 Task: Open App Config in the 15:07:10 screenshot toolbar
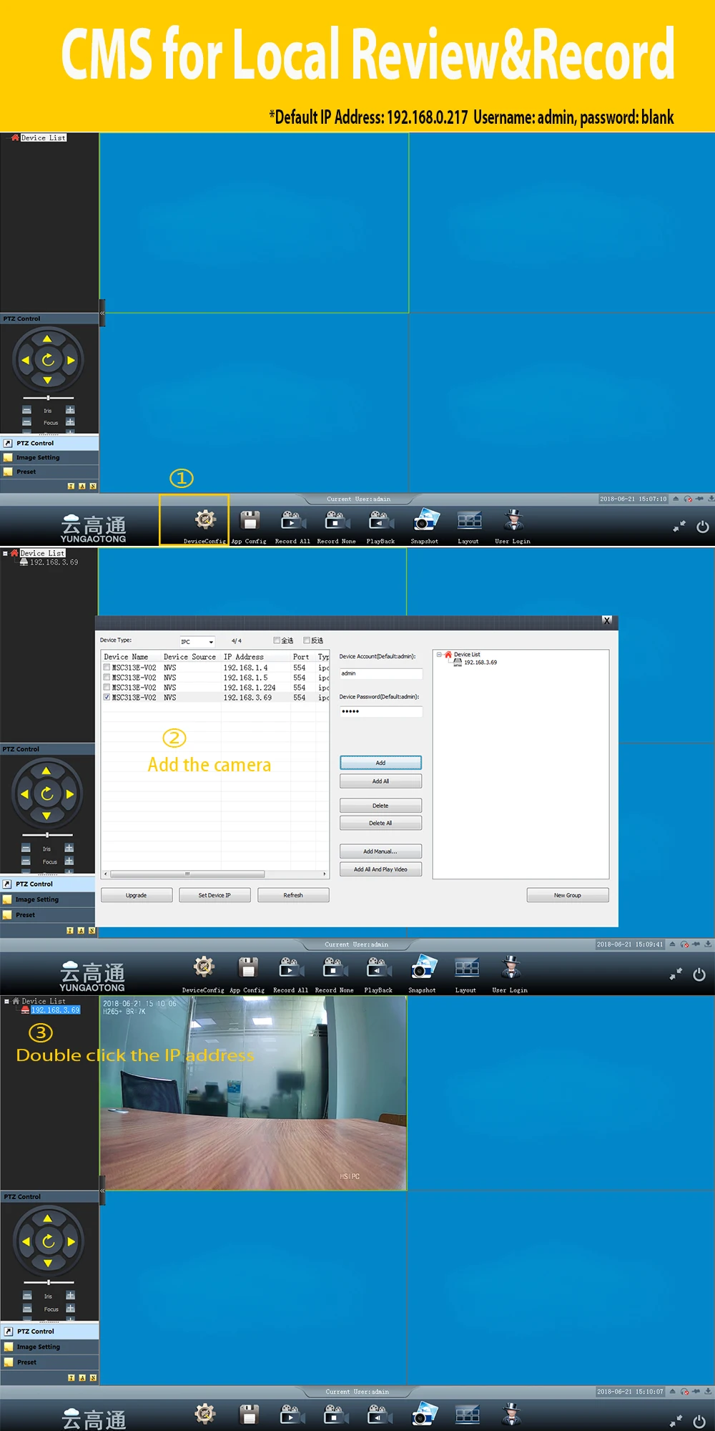coord(249,526)
